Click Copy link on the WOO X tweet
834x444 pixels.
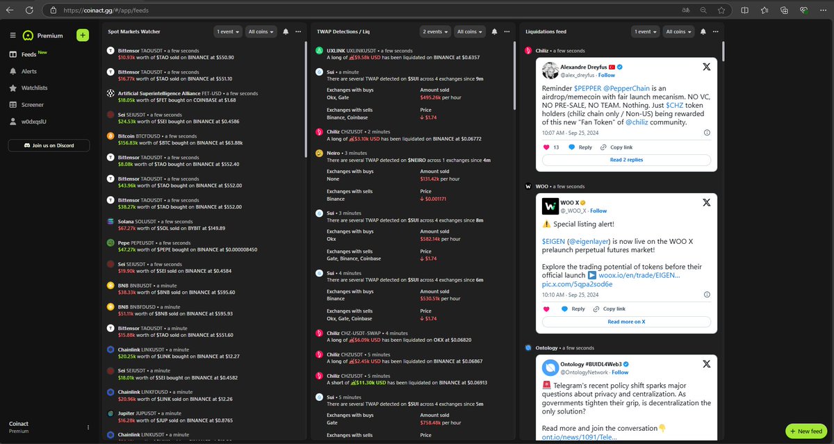pyautogui.click(x=609, y=309)
